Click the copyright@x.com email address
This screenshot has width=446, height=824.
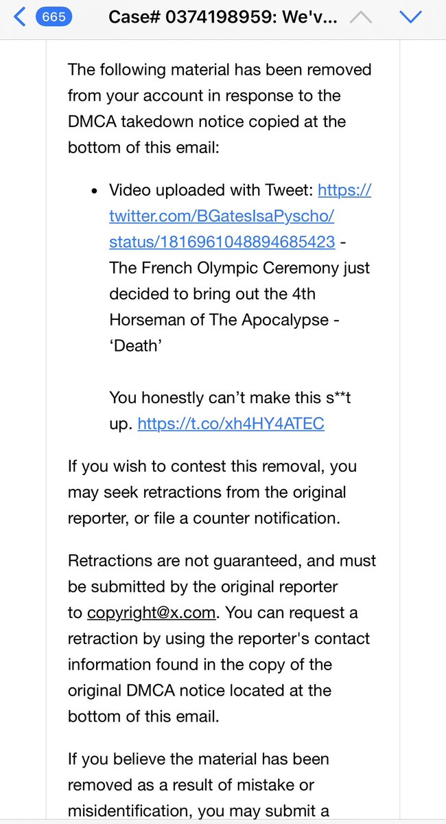[x=150, y=613]
